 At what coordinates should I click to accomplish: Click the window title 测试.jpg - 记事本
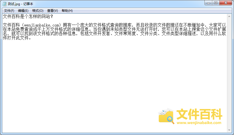tap(20, 4)
